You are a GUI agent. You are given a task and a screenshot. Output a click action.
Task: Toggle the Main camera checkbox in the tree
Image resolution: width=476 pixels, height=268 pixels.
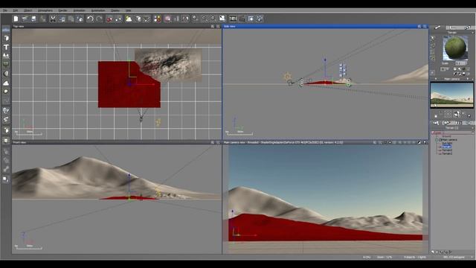437,140
